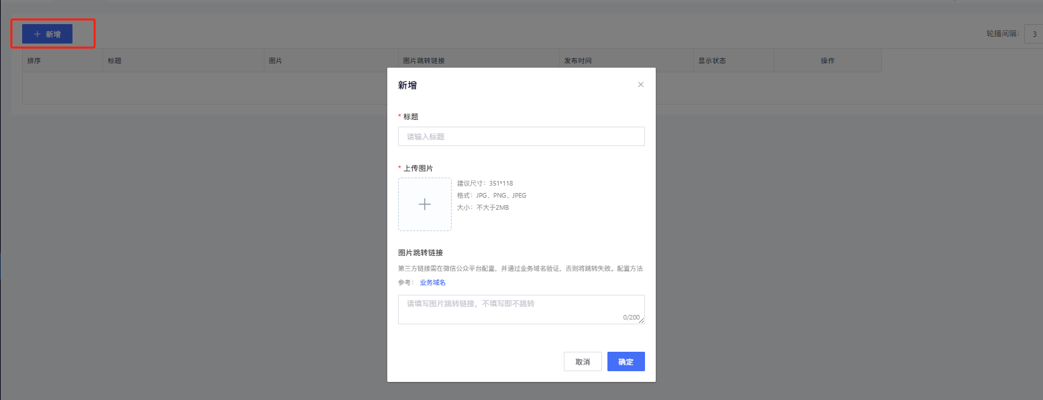The width and height of the screenshot is (1043, 400).
Task: Click the 图片跳转链接 textarea in the dialog
Action: (521, 309)
